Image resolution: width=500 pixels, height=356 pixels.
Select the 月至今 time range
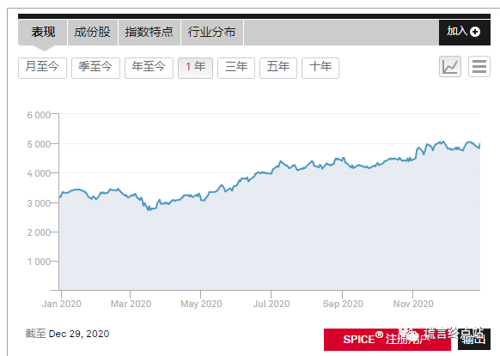42,68
